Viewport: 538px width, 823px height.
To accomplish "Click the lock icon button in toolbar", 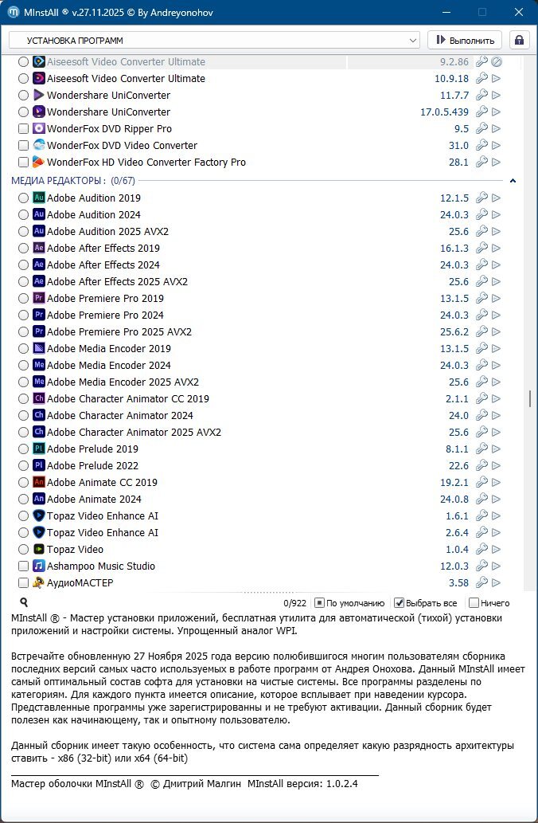I will coord(519,40).
